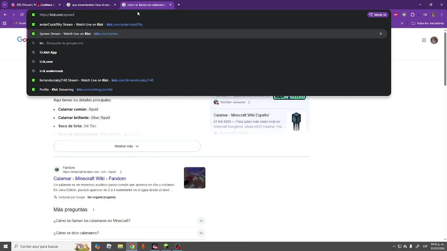447x251 pixels.
Task: Show hidden bookmarks via double chevron
Action: pyautogui.click(x=402, y=23)
